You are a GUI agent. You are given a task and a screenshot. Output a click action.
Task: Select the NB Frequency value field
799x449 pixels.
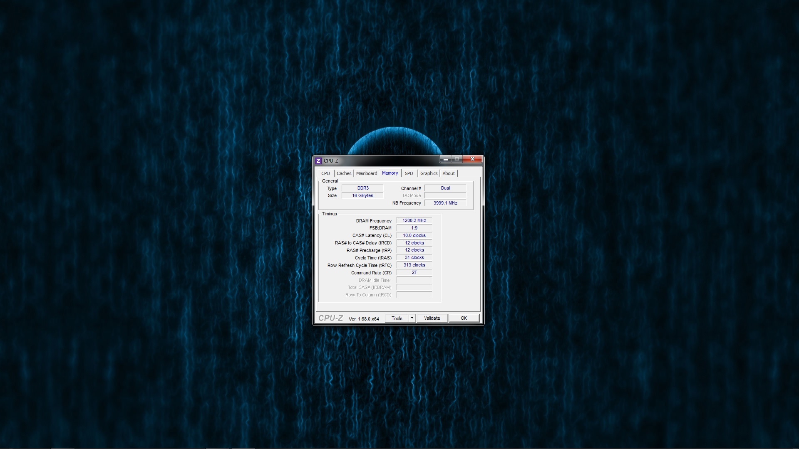[445, 203]
